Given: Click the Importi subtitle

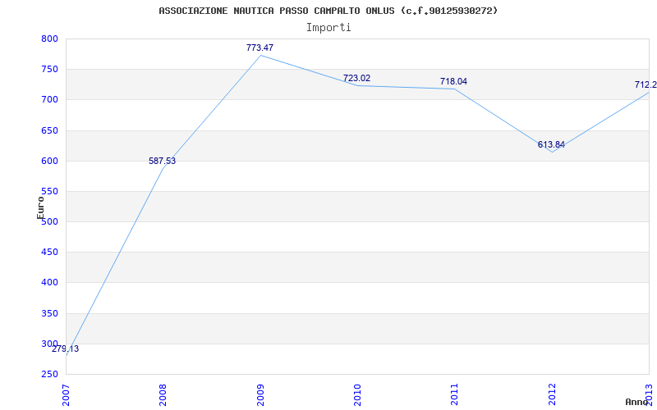Looking at the screenshot, I should (x=328, y=28).
